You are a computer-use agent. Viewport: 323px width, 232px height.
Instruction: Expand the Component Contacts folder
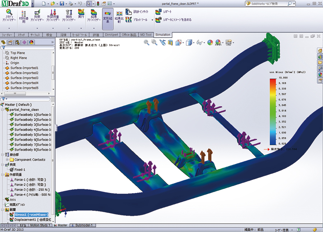tap(8, 160)
